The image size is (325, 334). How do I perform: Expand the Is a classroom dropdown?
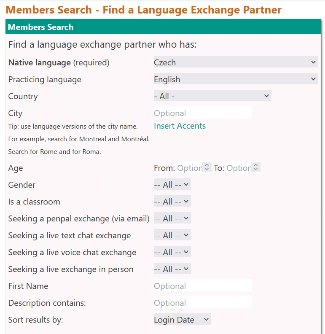click(x=172, y=202)
